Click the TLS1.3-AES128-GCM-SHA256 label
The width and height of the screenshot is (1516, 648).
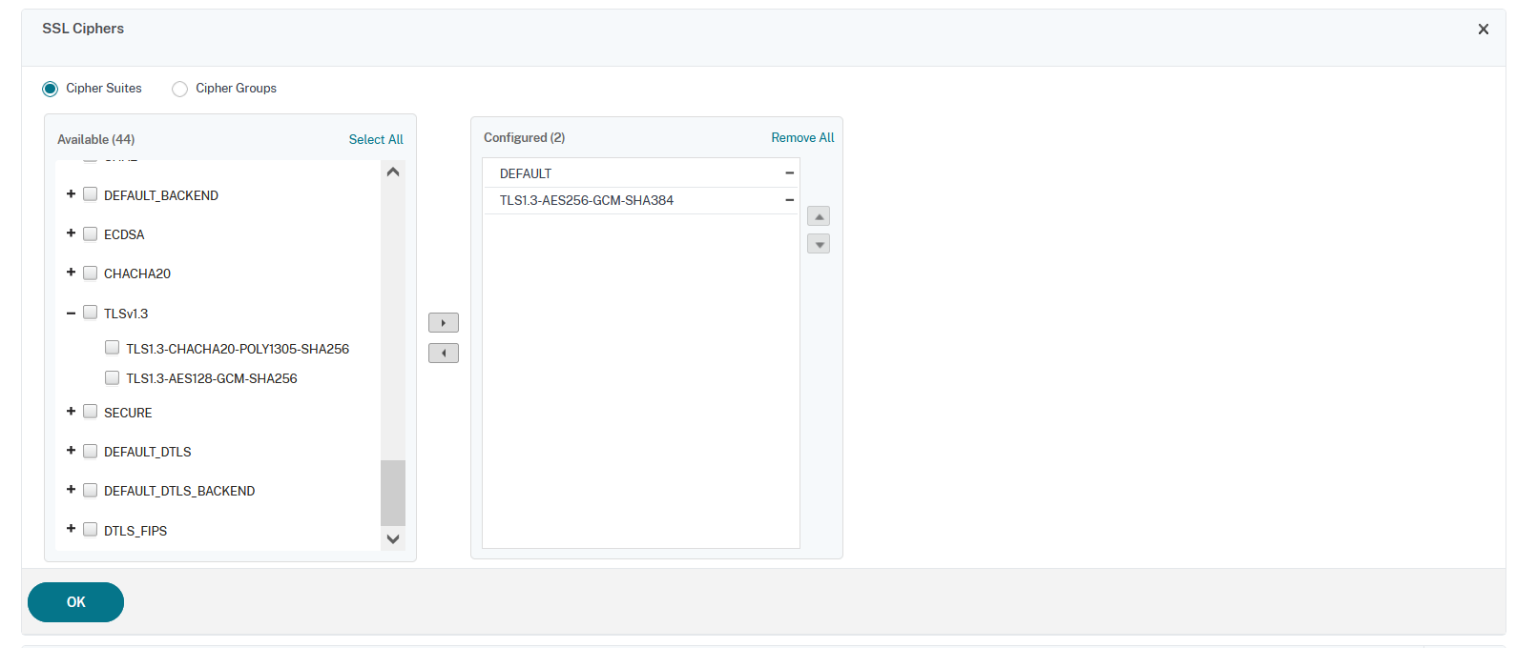[x=212, y=378]
